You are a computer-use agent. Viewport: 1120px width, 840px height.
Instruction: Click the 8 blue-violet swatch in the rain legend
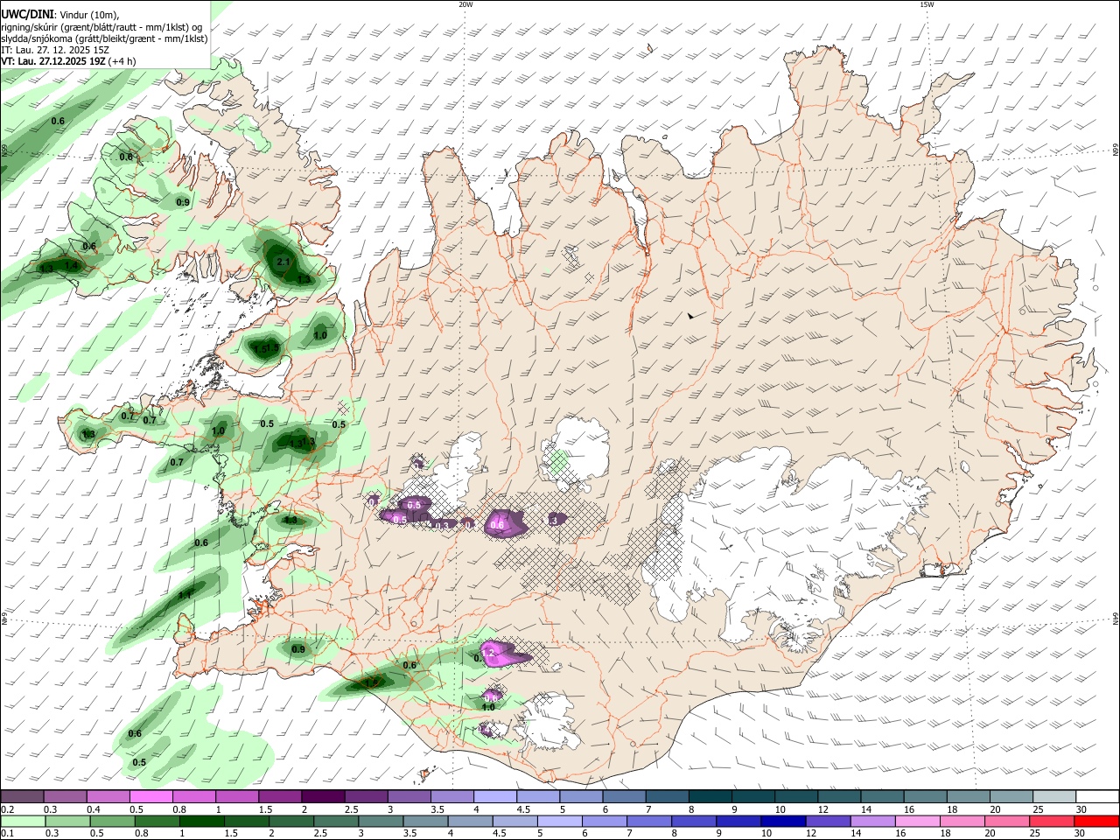point(693,821)
